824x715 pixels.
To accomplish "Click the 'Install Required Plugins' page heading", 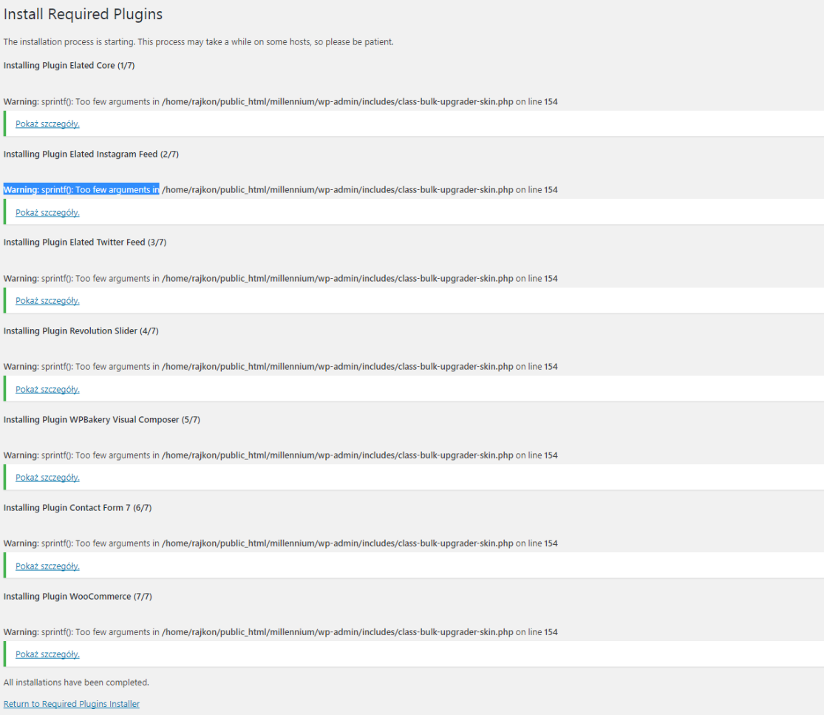I will [83, 14].
